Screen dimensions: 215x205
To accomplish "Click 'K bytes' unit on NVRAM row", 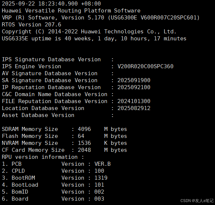I will tap(116, 143).
